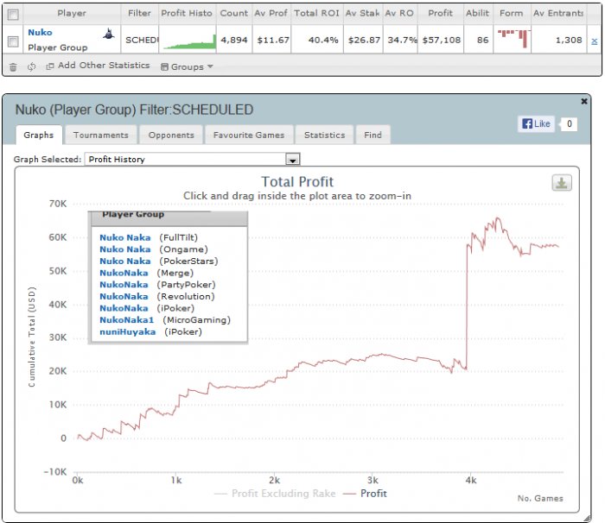Remove the Nuko row with the X icon
Screen dimensions: 605x523
click(595, 41)
